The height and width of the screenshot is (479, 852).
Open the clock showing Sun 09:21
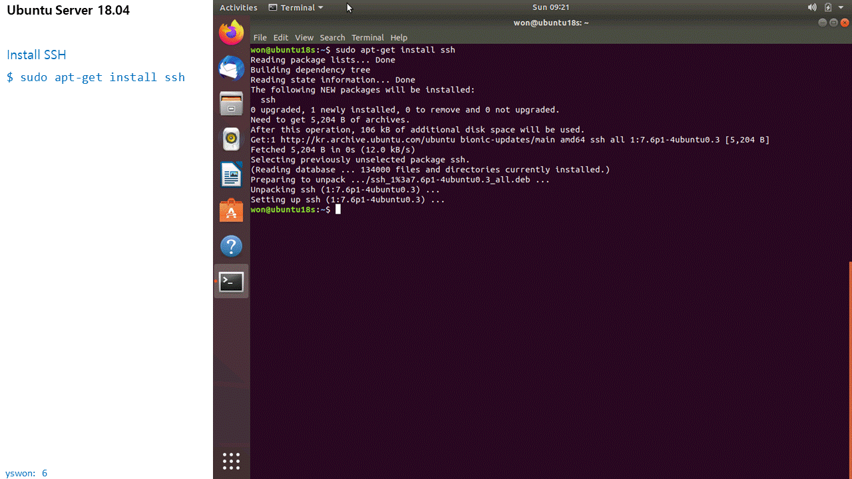click(550, 7)
